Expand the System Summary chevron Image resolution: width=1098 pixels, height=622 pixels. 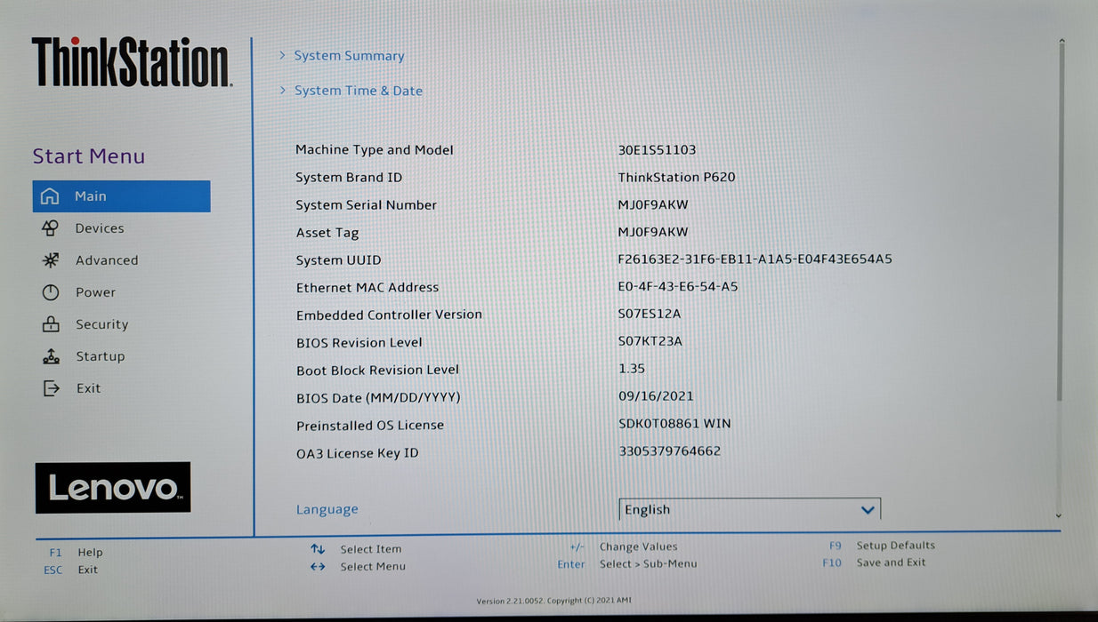pyautogui.click(x=282, y=55)
